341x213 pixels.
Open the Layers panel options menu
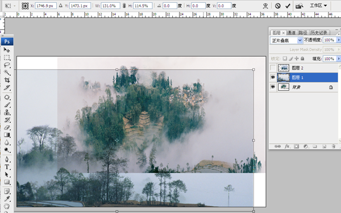pos(339,34)
